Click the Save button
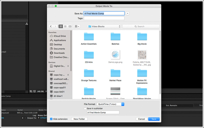 154,119
